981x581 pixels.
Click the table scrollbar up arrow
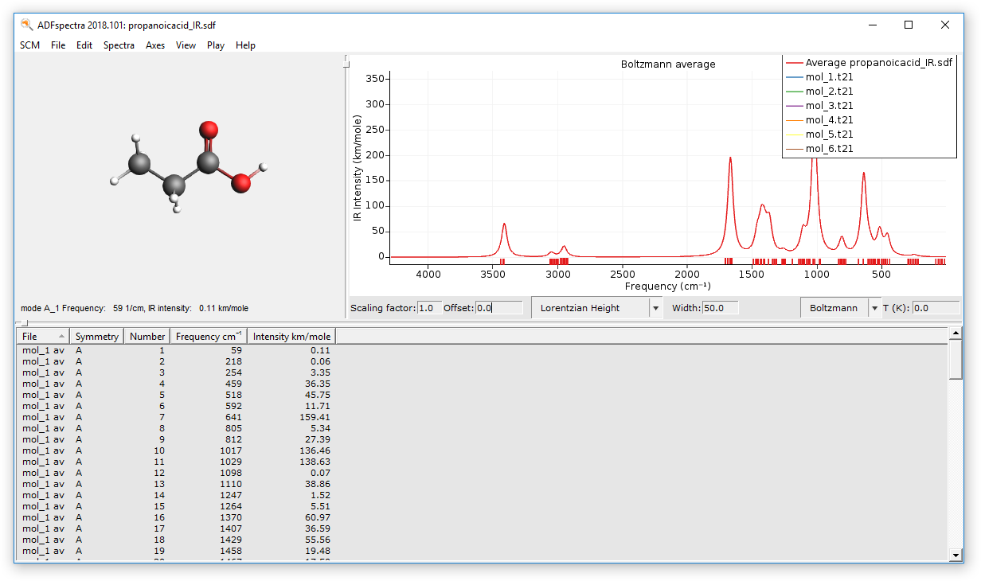pos(956,333)
